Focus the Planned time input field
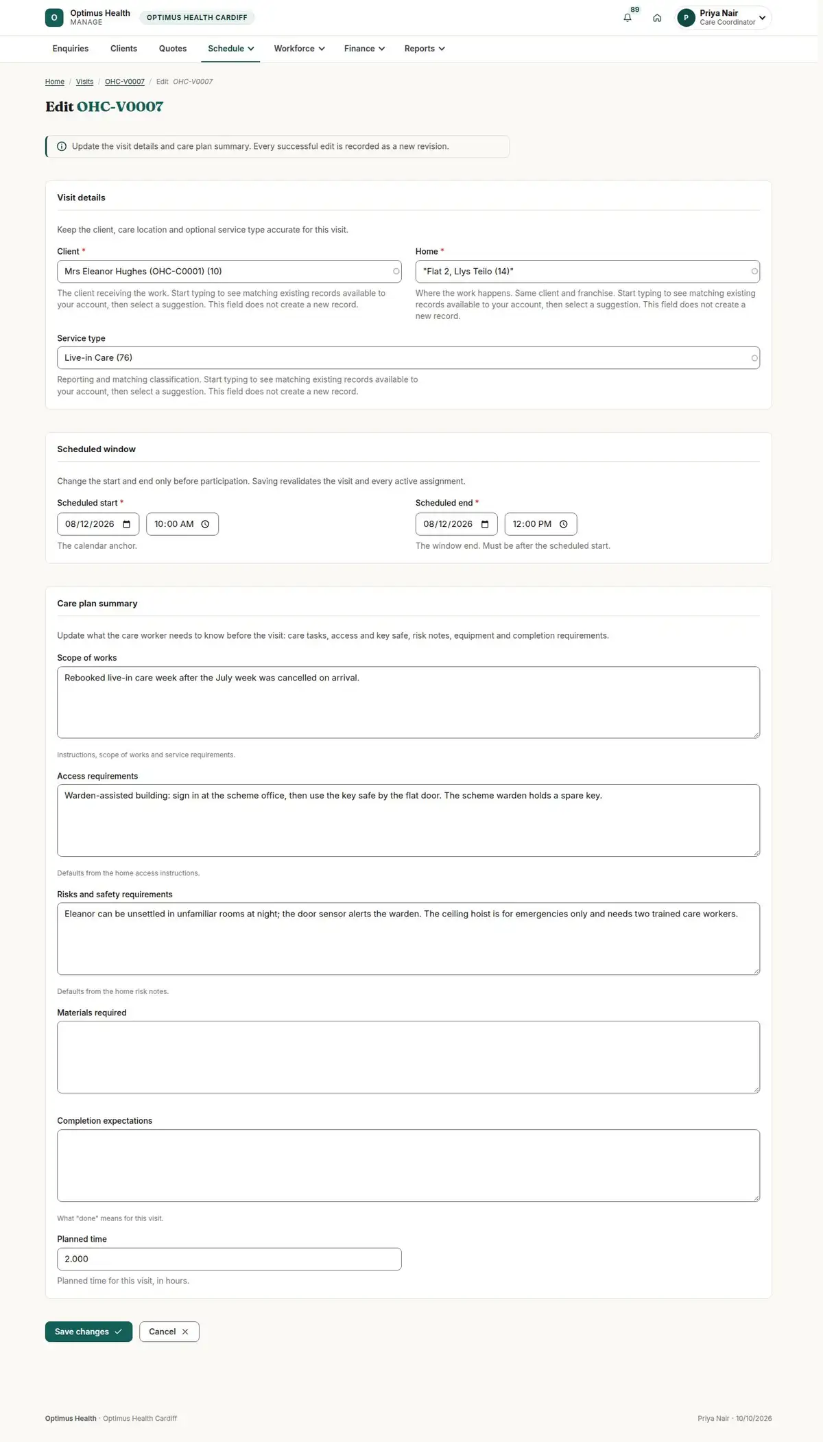 click(229, 1259)
